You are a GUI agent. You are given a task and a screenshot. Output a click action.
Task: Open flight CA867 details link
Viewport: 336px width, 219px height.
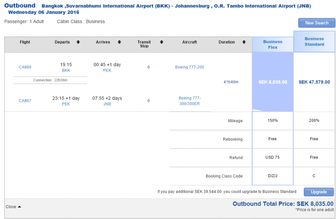[25, 101]
